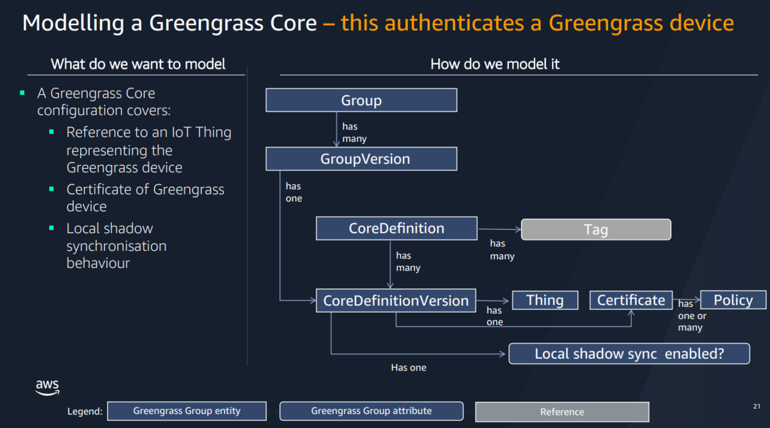Click the Certificate box
The width and height of the screenshot is (770, 428).
631,300
